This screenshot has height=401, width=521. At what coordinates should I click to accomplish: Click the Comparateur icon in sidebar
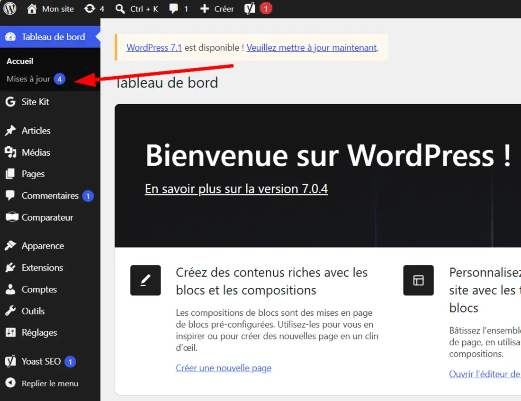(x=12, y=217)
